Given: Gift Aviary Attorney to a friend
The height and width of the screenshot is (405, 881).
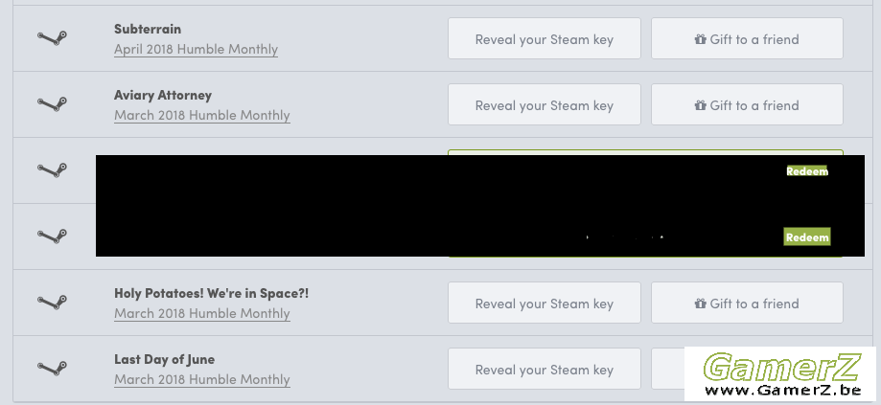Looking at the screenshot, I should pyautogui.click(x=747, y=105).
